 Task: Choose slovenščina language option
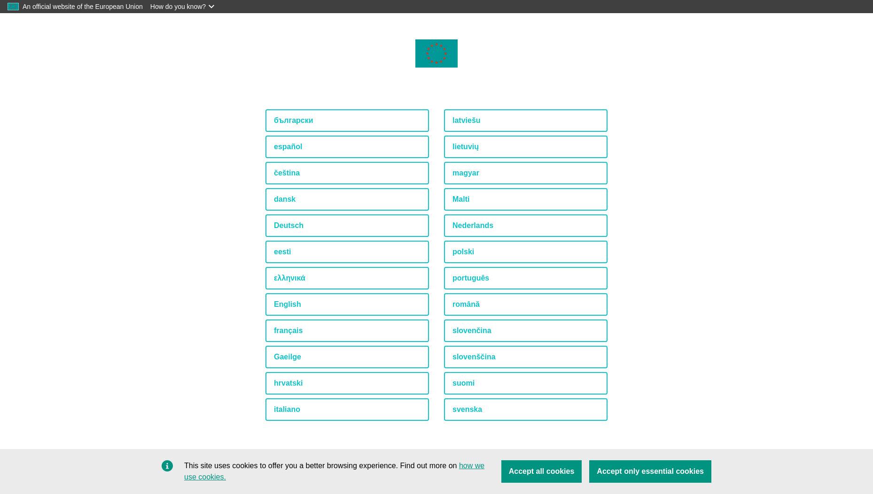(526, 357)
